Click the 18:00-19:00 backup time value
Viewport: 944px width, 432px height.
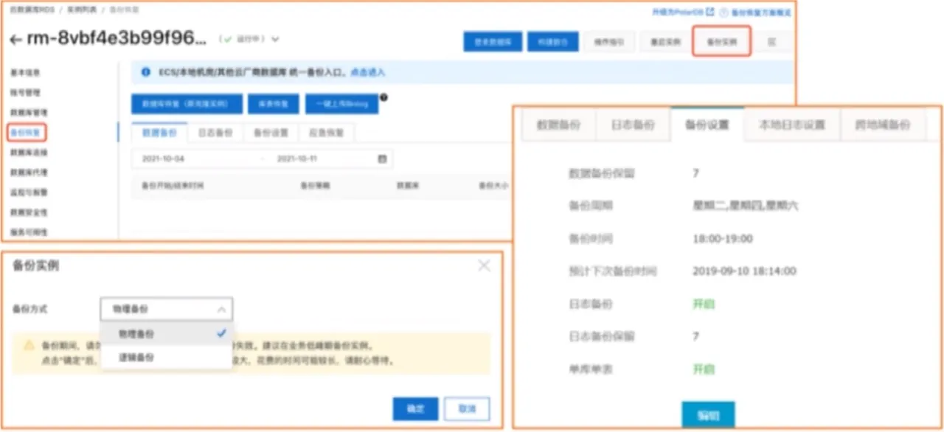[x=722, y=239]
